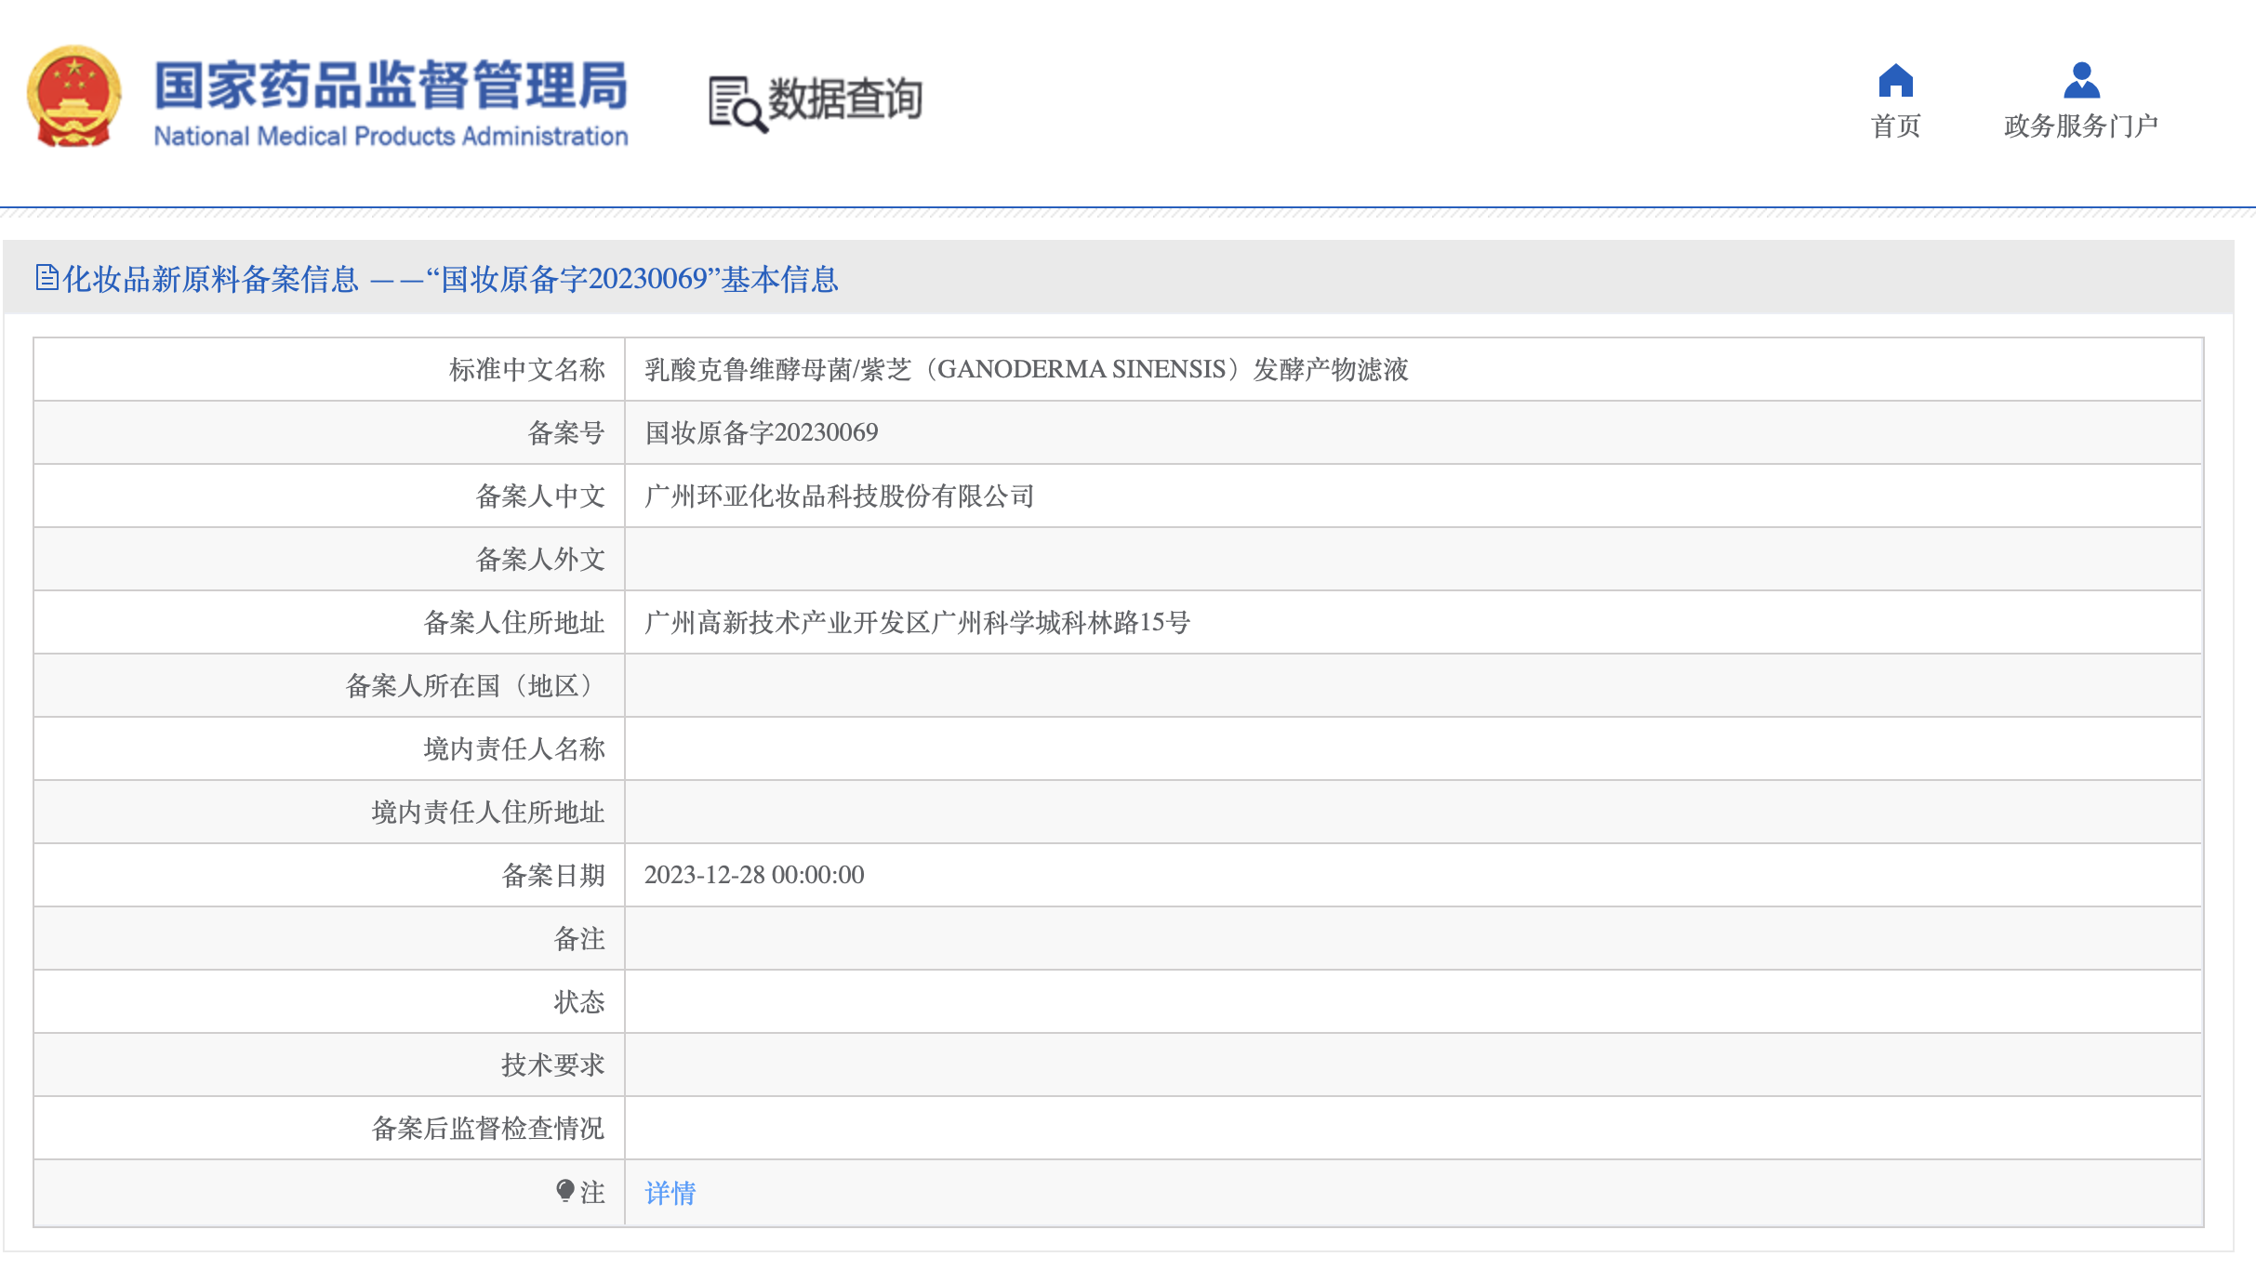The width and height of the screenshot is (2256, 1283).
Task: Click the lightbulb icon beside 注
Action: pos(564,1191)
